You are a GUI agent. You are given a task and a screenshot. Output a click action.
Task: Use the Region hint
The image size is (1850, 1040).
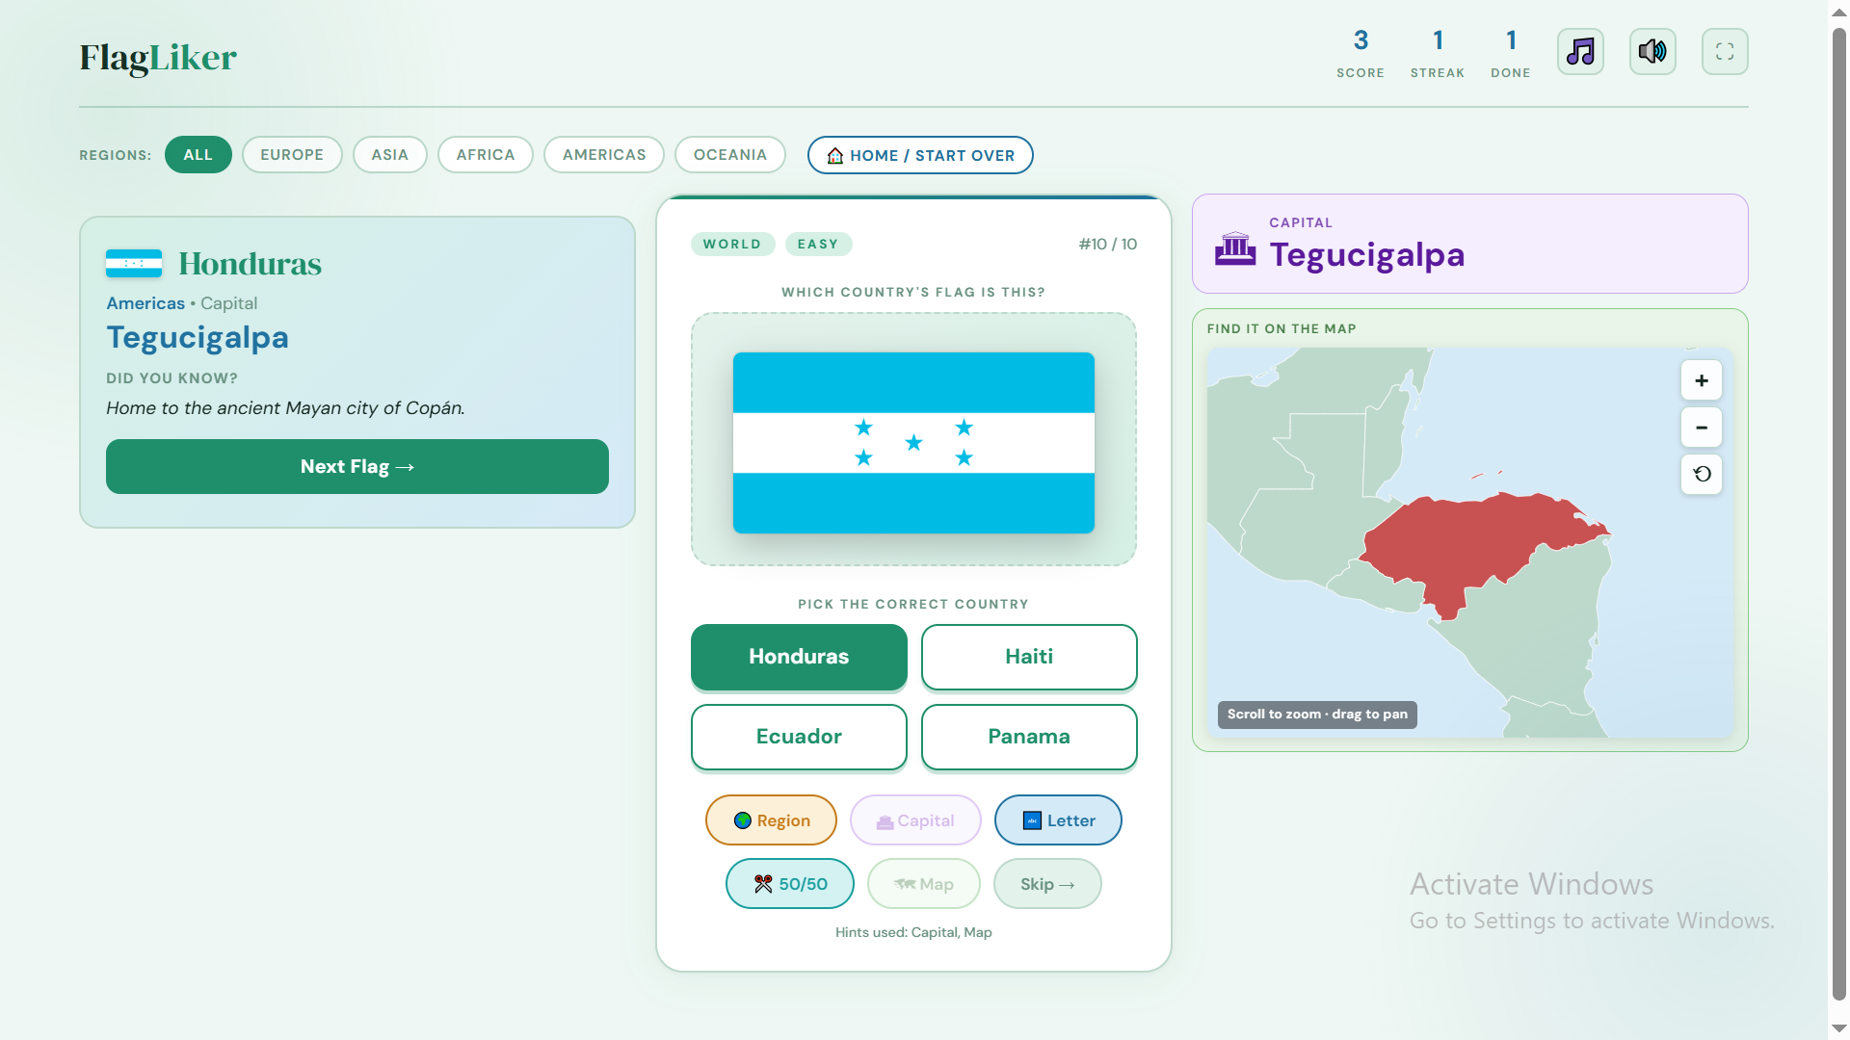pyautogui.click(x=771, y=820)
